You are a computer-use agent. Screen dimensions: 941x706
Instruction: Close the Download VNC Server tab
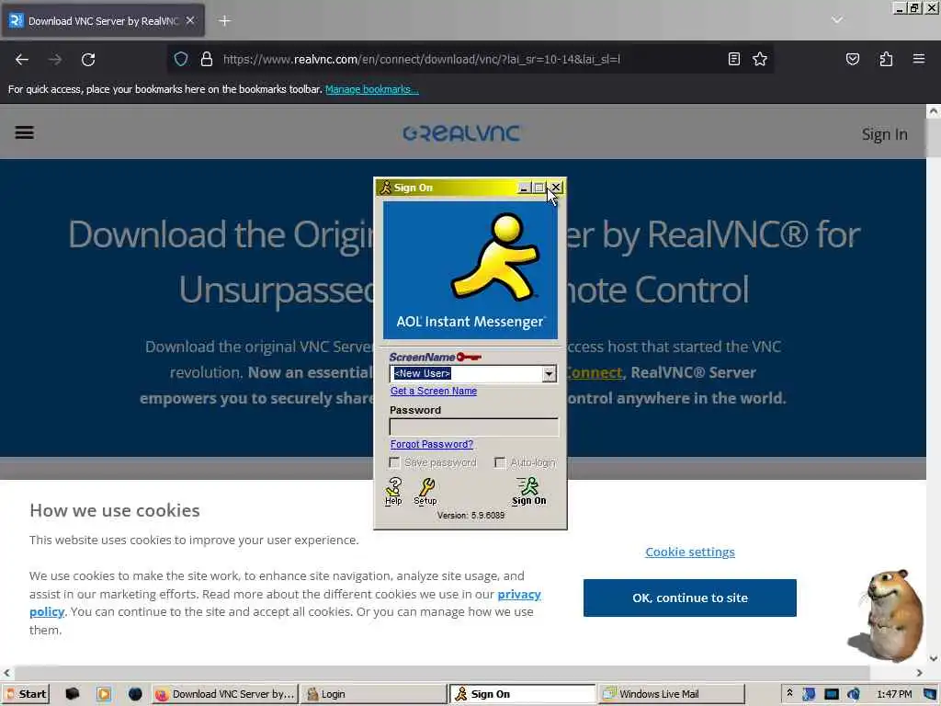click(x=190, y=20)
